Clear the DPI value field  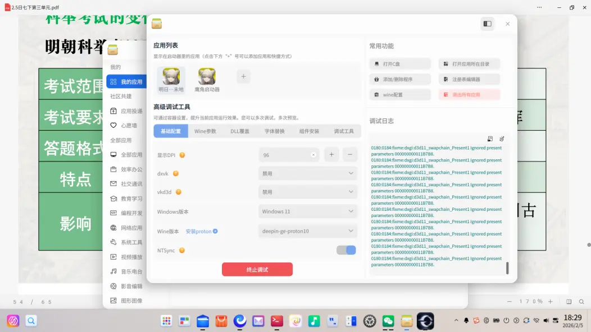tap(313, 155)
